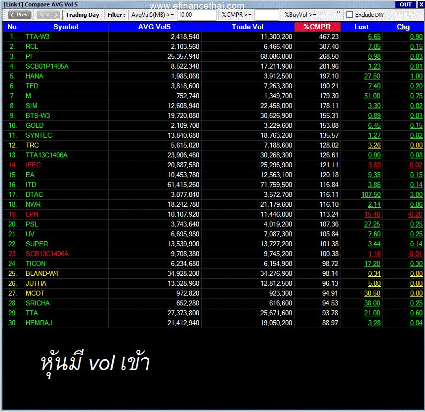This screenshot has height=412, width=425.
Task: Click LPN last price 15.40
Action: click(x=373, y=215)
